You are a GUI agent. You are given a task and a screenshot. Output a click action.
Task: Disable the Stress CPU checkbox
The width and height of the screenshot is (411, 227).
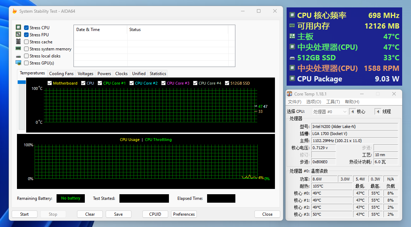(x=26, y=28)
